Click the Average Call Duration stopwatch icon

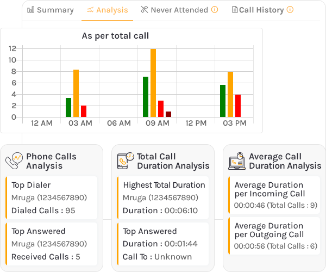(x=237, y=160)
